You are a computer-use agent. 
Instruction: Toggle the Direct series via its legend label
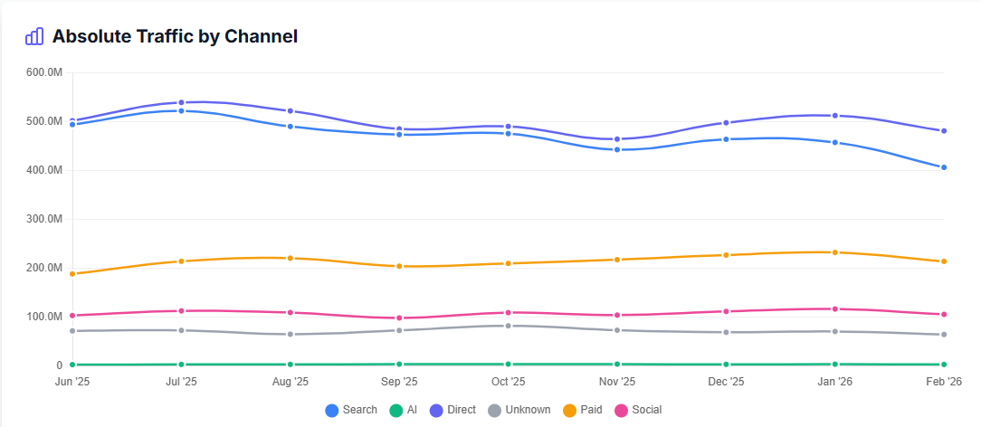[x=461, y=410]
